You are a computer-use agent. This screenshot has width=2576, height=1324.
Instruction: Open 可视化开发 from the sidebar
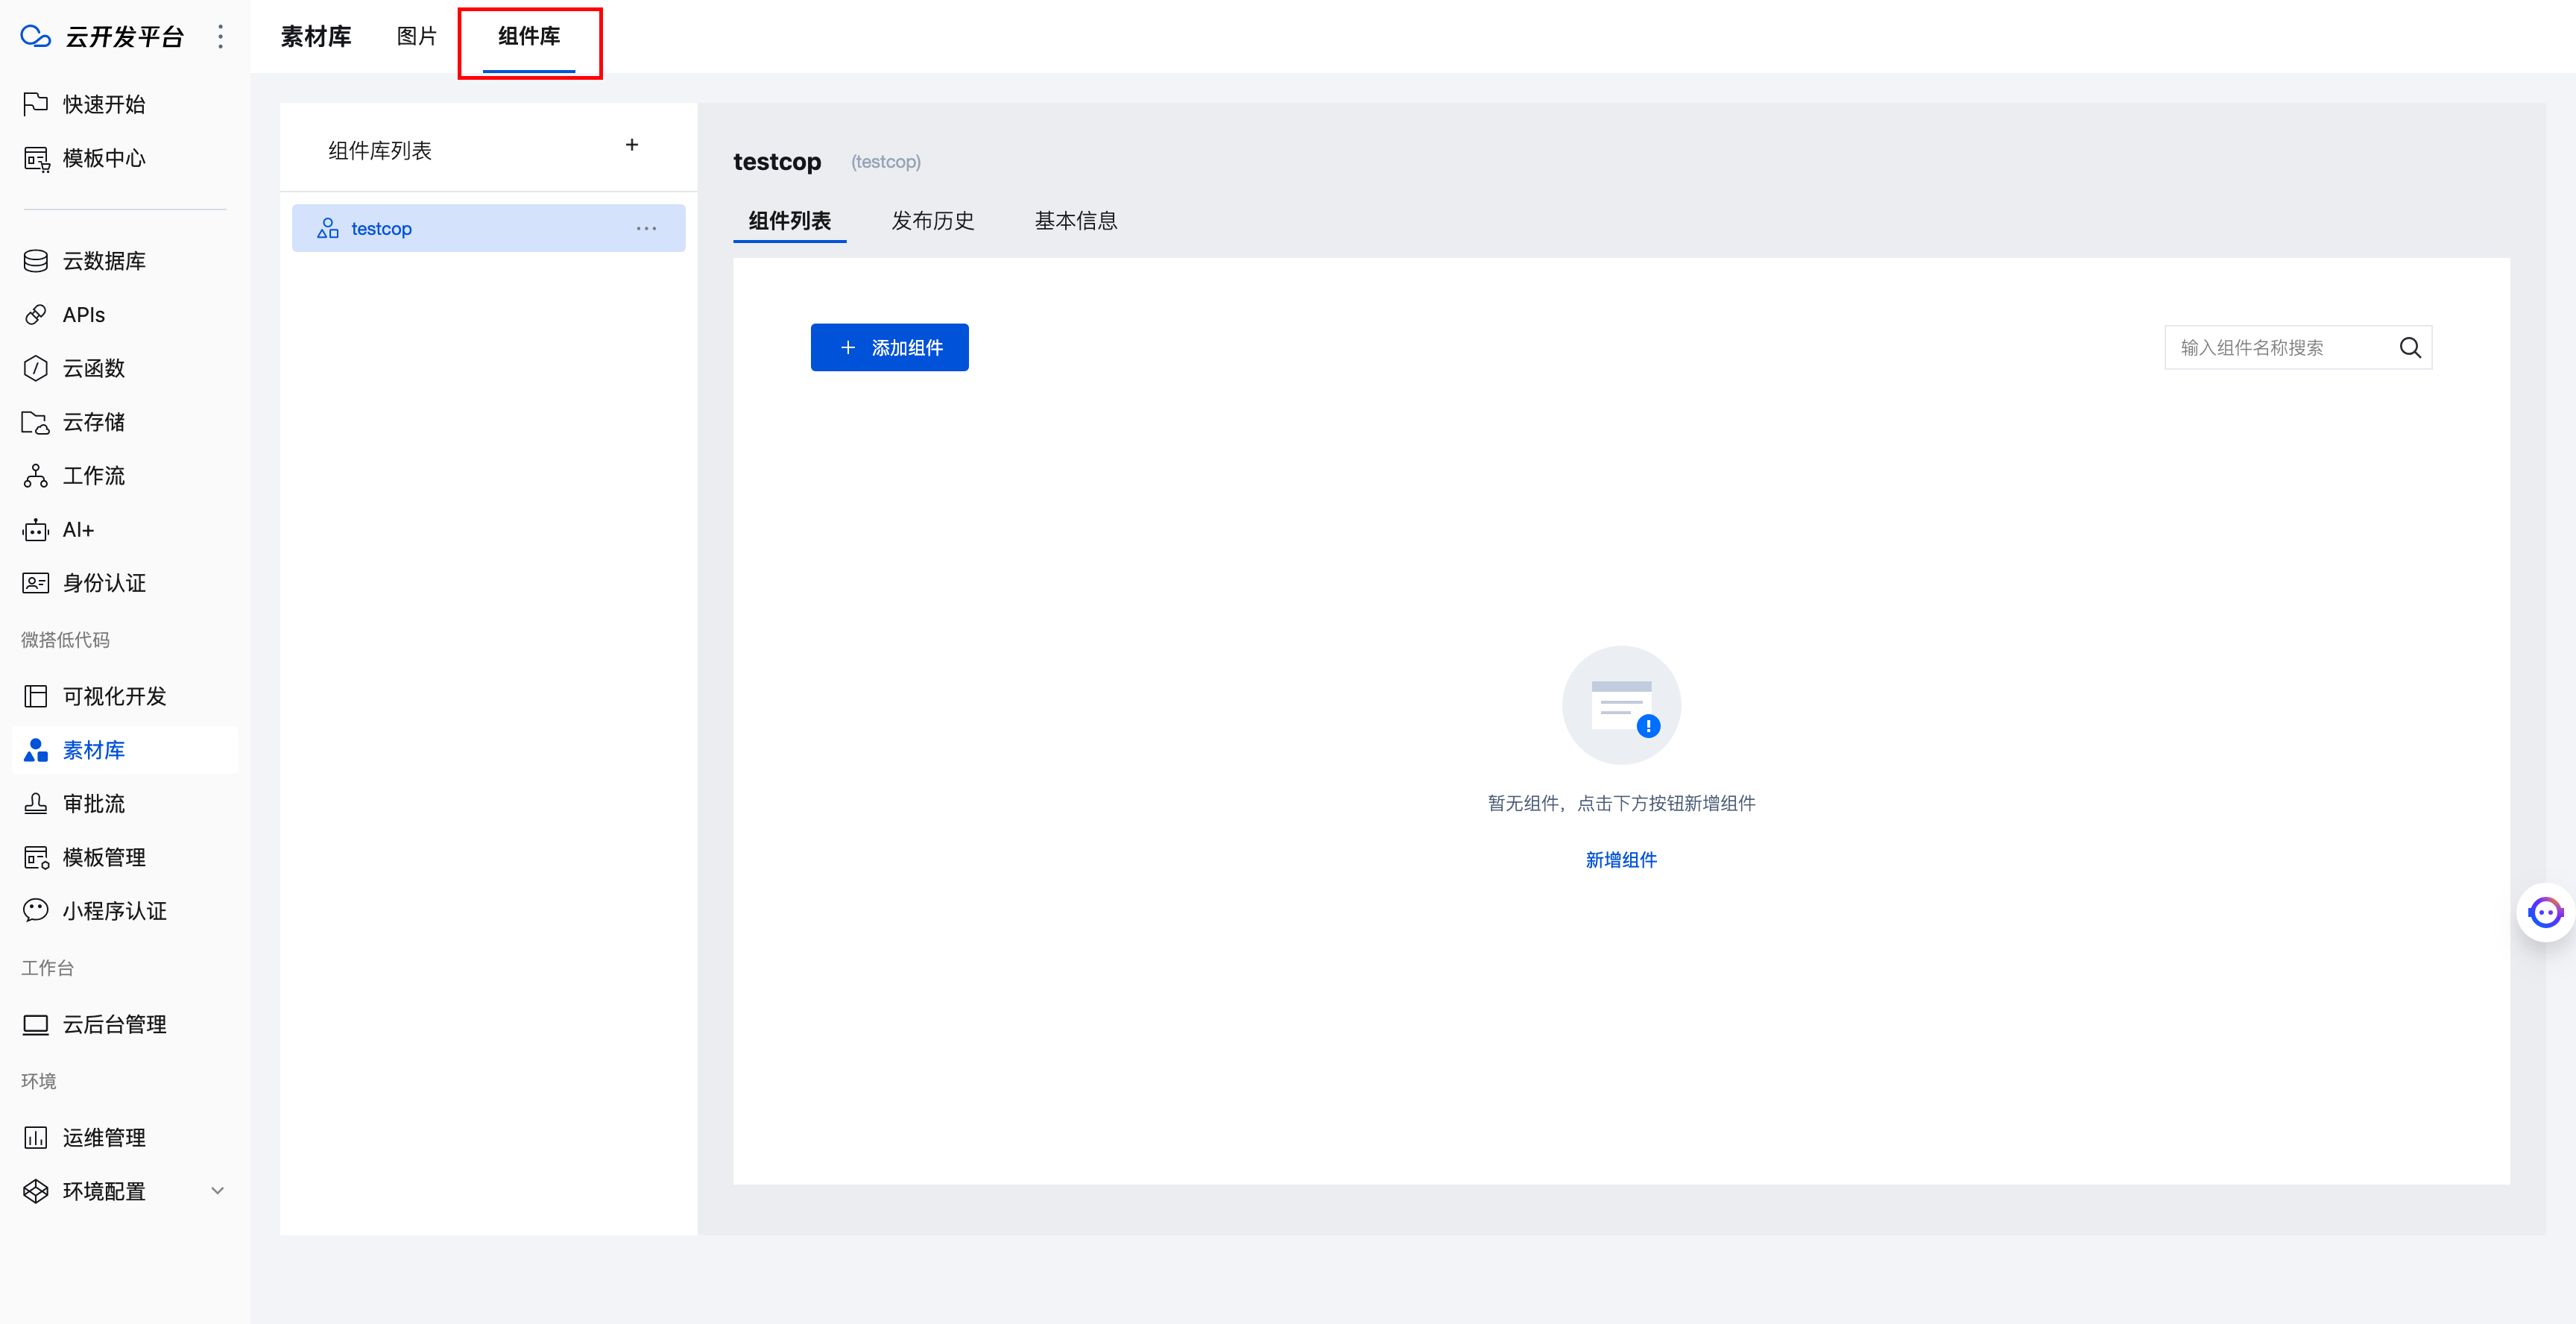click(x=114, y=696)
